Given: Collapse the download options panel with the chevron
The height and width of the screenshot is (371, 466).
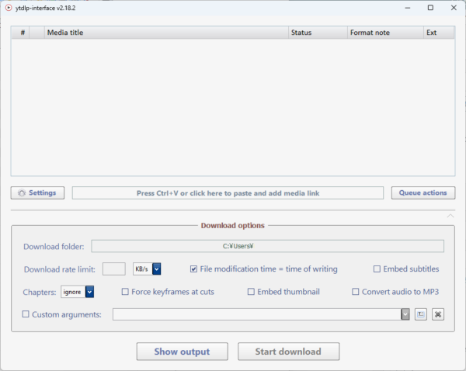Looking at the screenshot, I should [x=450, y=215].
